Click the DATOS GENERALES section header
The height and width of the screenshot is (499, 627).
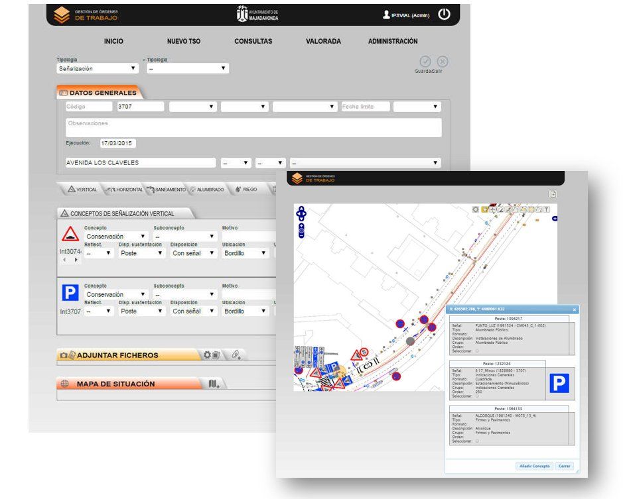click(x=99, y=93)
